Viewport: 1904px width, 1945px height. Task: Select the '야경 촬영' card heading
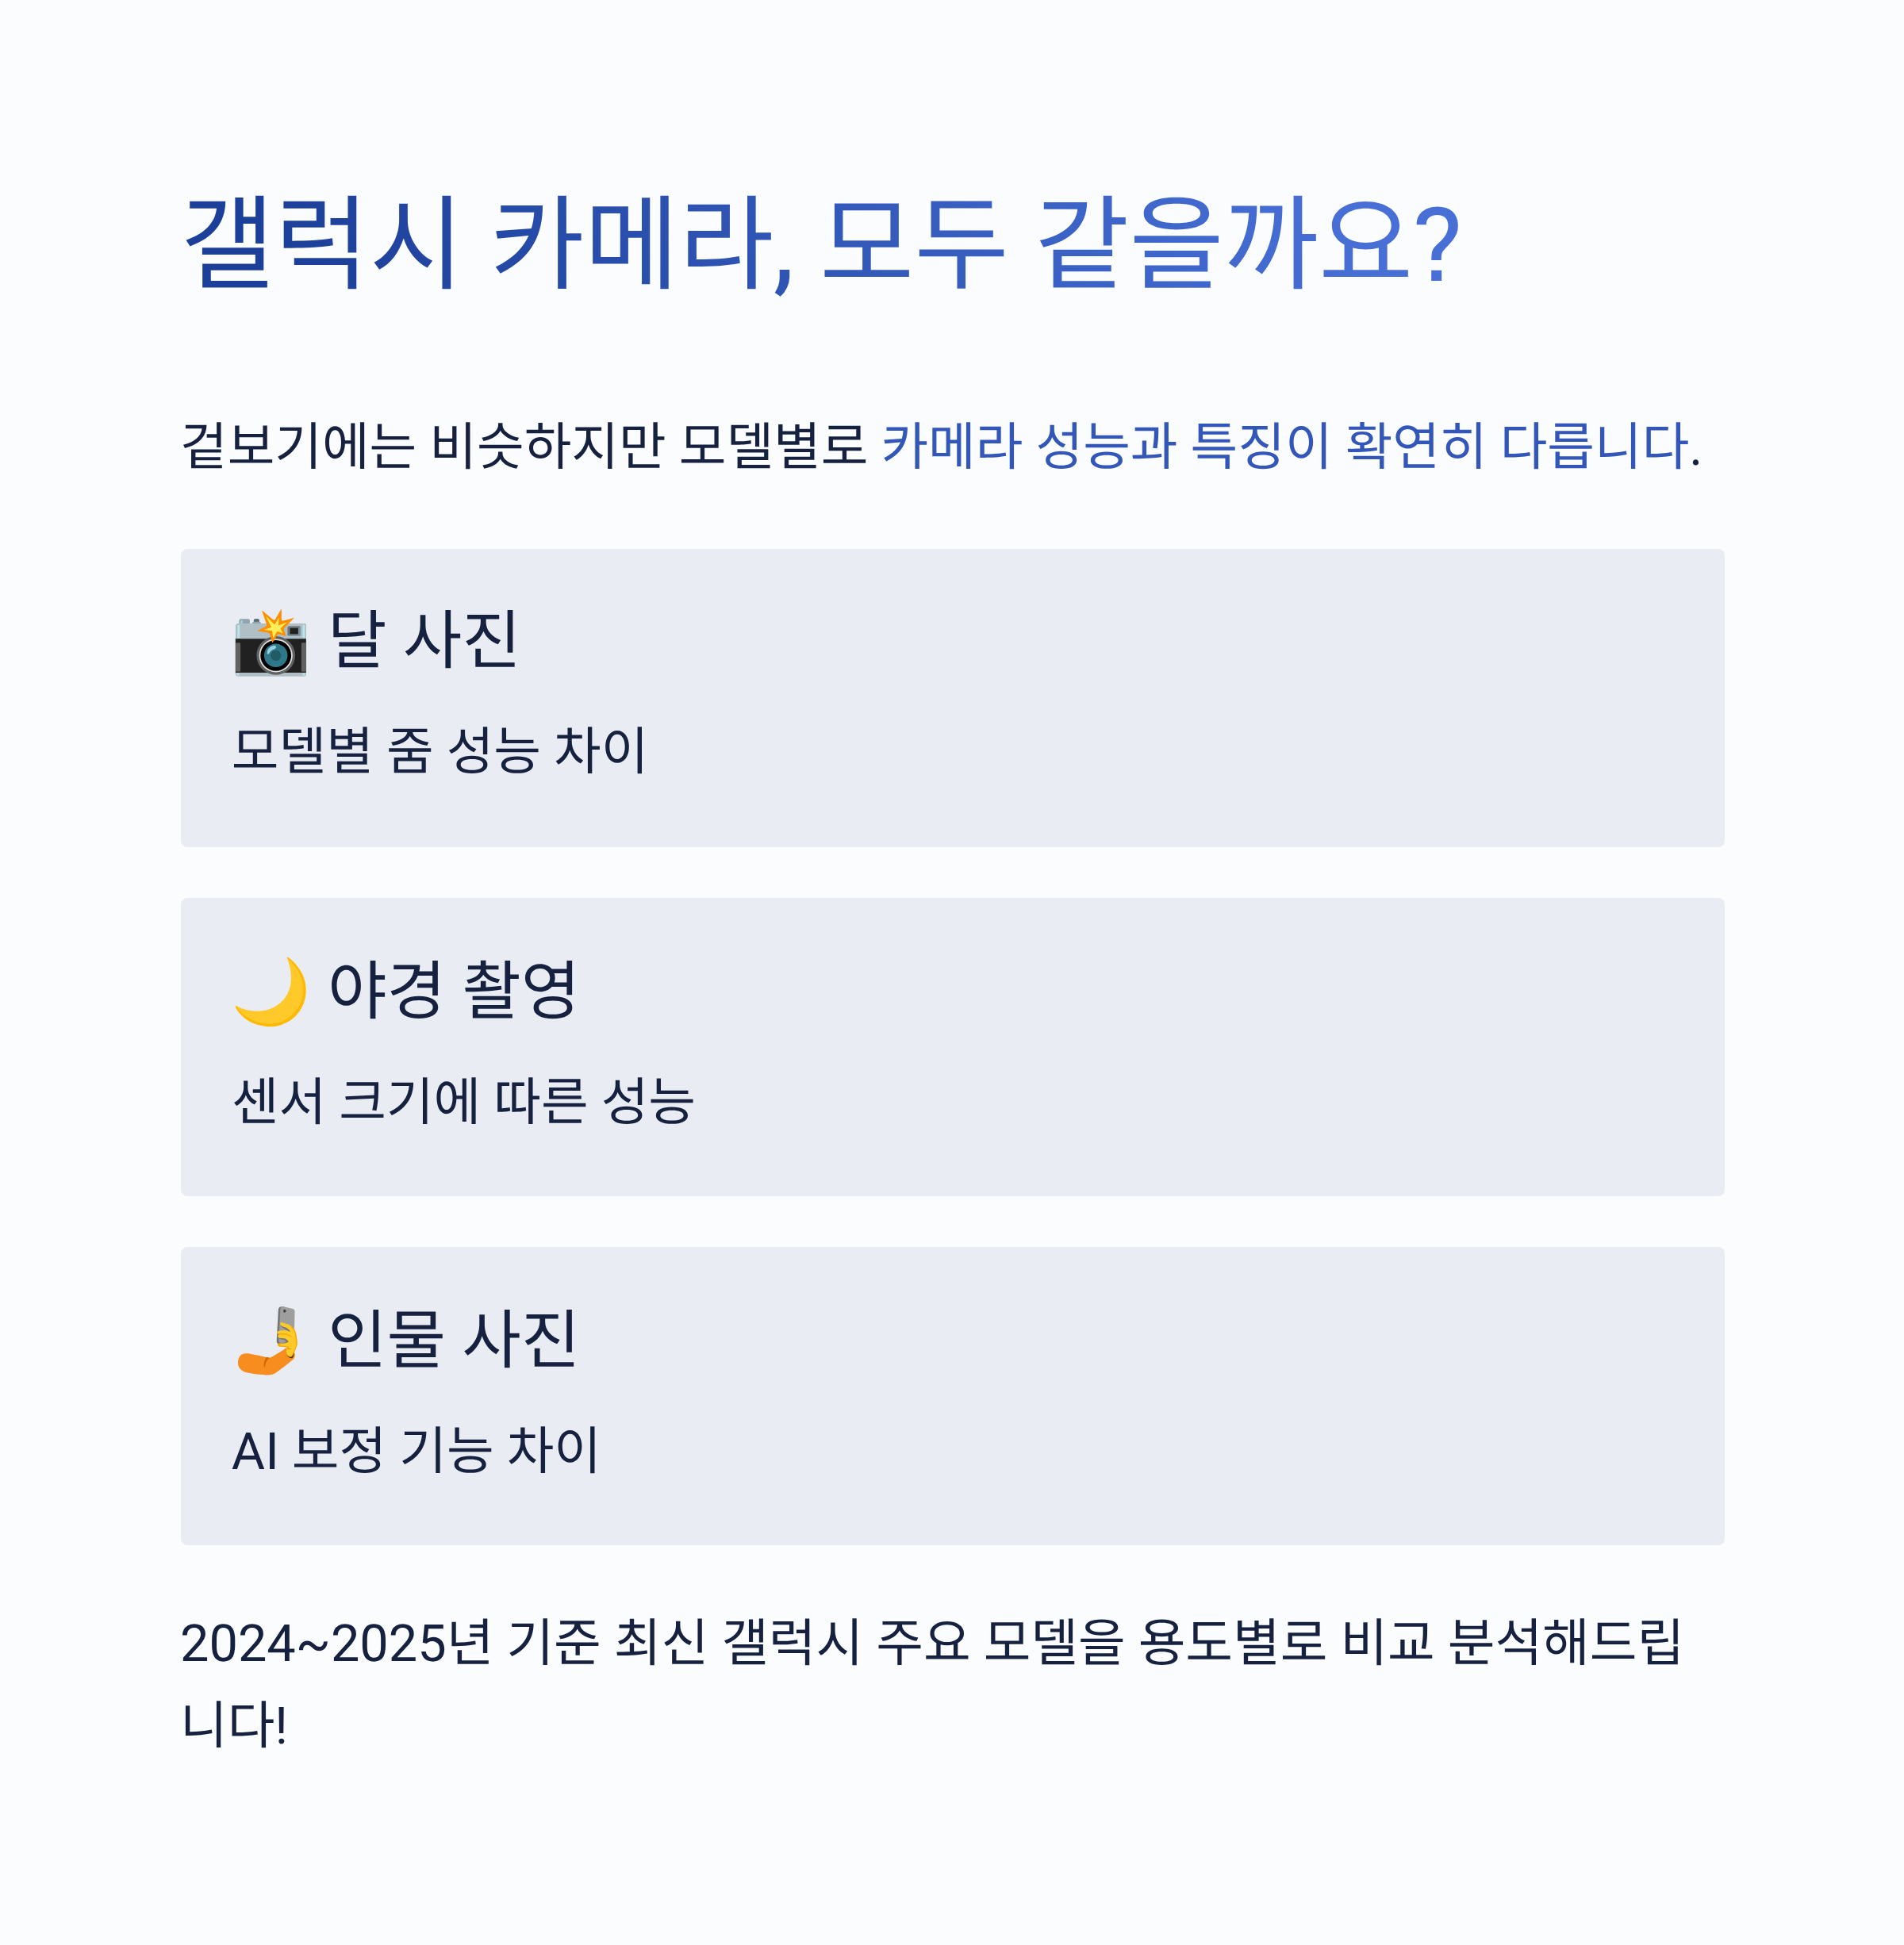click(x=452, y=988)
